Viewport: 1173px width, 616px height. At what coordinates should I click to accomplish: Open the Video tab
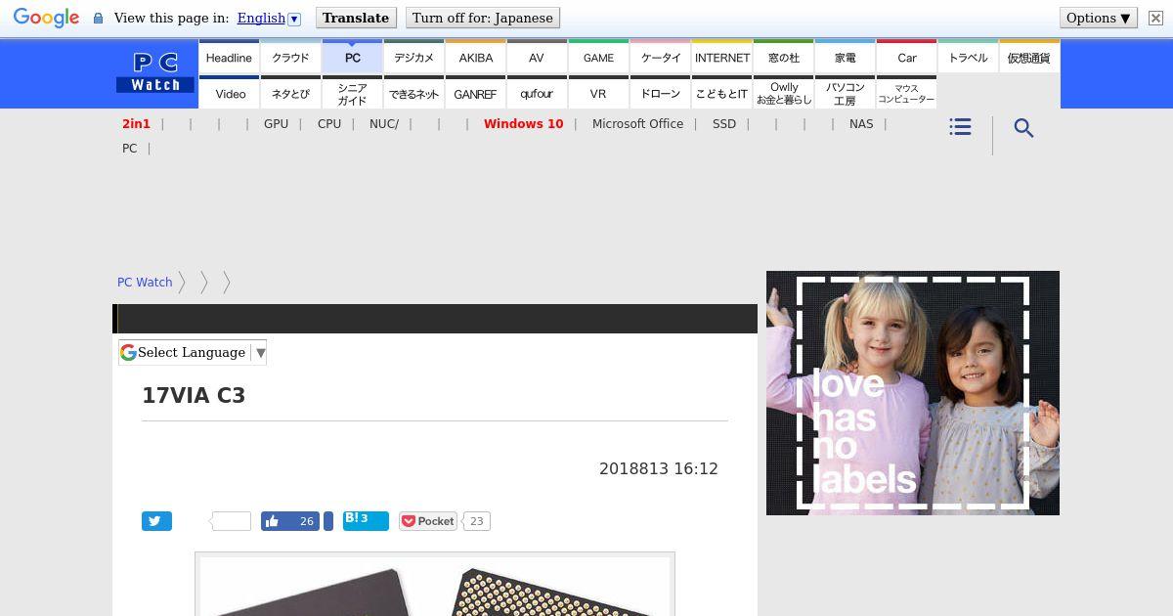[x=229, y=93]
